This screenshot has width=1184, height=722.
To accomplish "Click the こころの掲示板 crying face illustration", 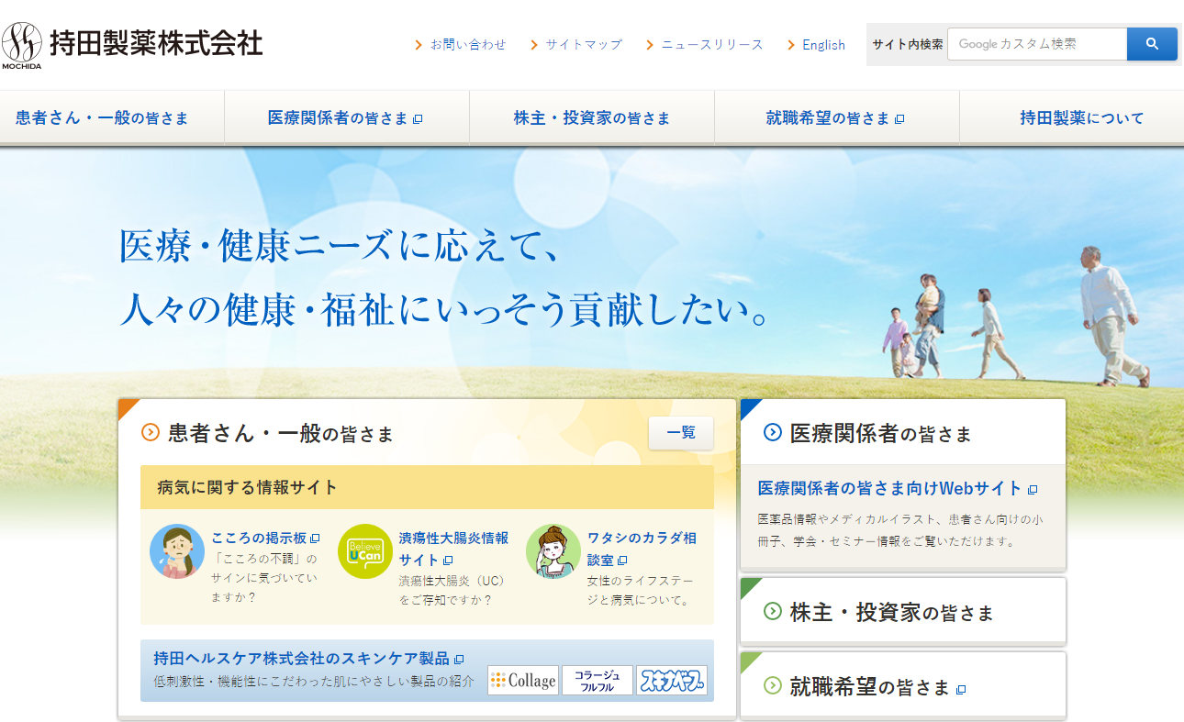I will [177, 551].
